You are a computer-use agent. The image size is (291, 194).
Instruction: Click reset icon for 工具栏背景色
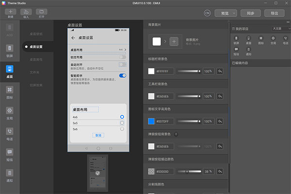pyautogui.click(x=220, y=96)
